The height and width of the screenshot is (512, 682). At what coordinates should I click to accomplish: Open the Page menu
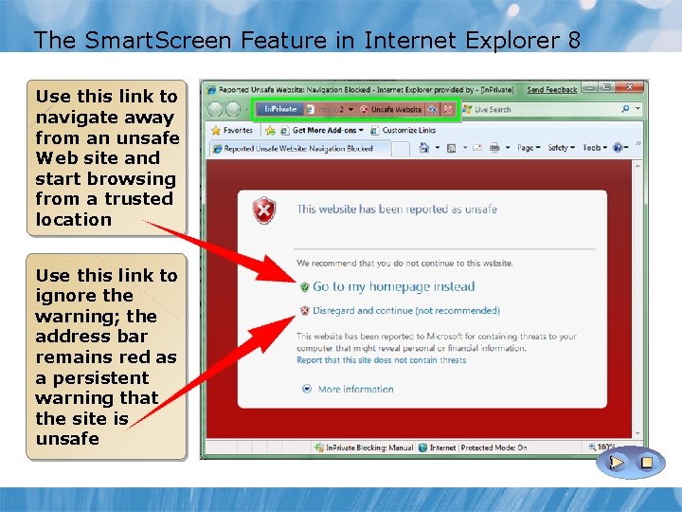[x=529, y=148]
